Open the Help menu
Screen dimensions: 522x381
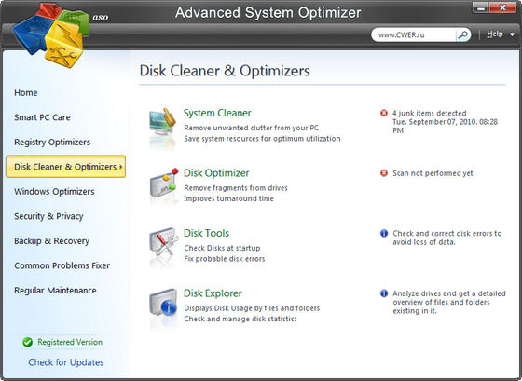495,34
